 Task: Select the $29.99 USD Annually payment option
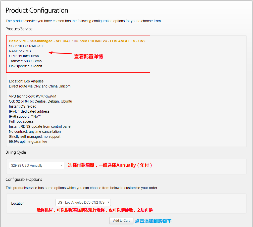click(36, 165)
